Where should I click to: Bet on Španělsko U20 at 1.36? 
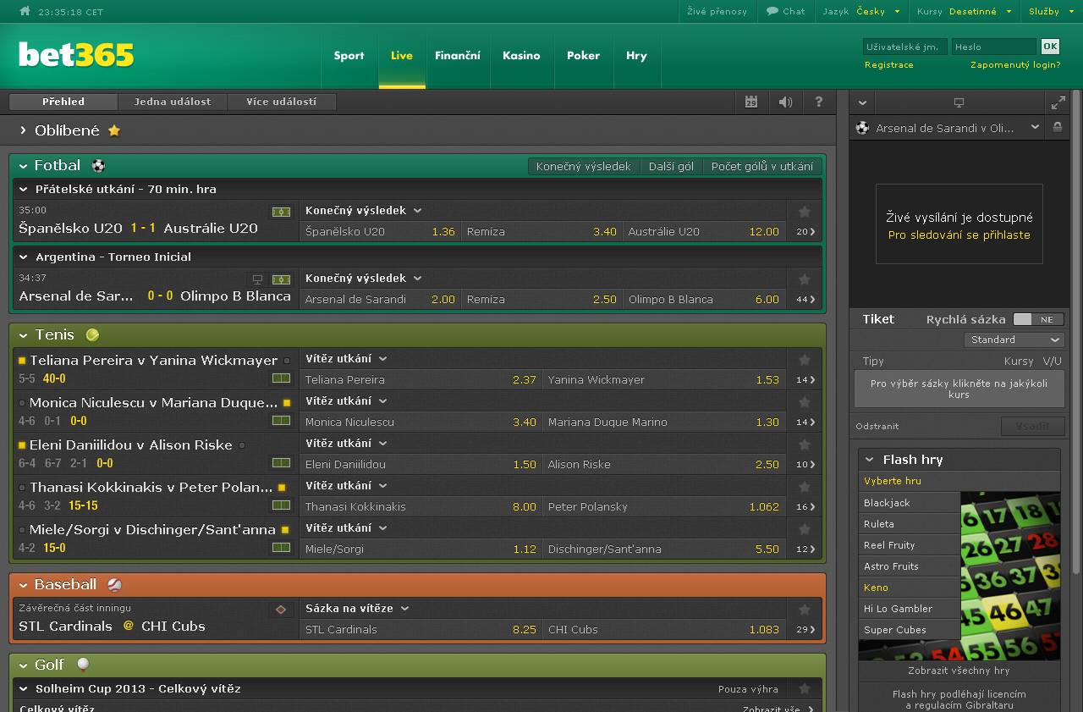[x=380, y=232]
